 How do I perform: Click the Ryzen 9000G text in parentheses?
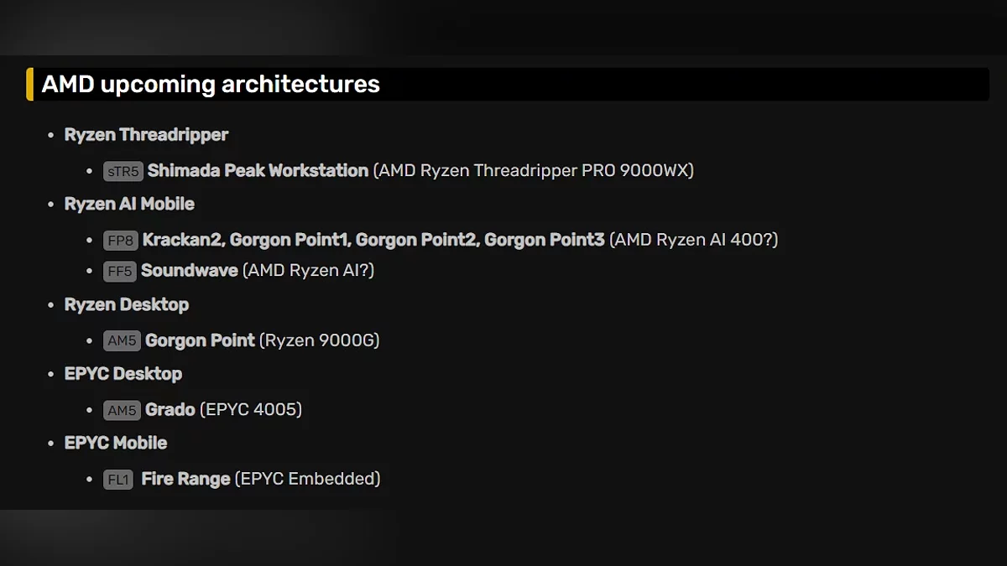(320, 341)
